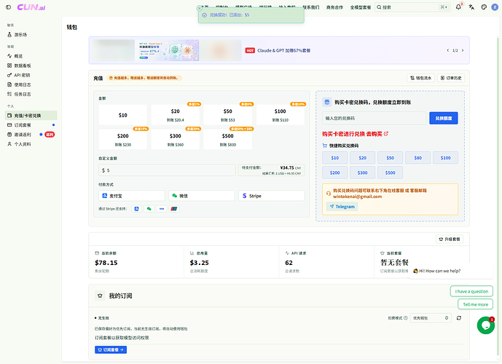This screenshot has width=502, height=364.
Task: Go to the previous banner slide arrow
Action: point(448,50)
